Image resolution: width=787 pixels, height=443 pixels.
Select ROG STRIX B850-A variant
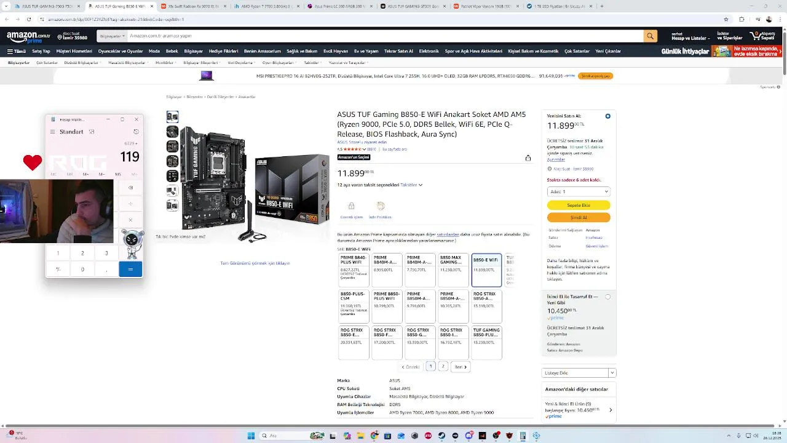[486, 306]
